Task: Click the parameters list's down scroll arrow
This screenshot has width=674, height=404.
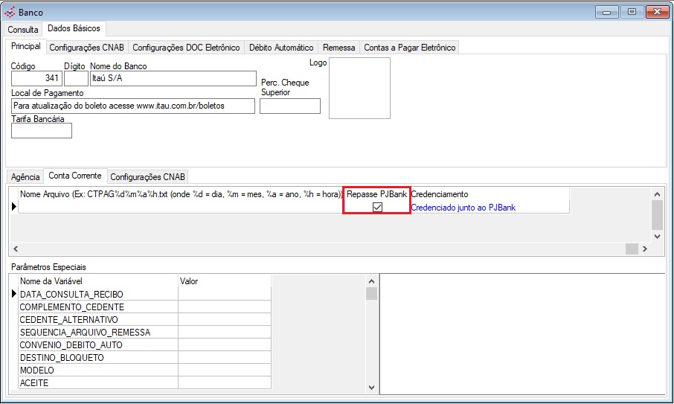Action: click(x=371, y=387)
